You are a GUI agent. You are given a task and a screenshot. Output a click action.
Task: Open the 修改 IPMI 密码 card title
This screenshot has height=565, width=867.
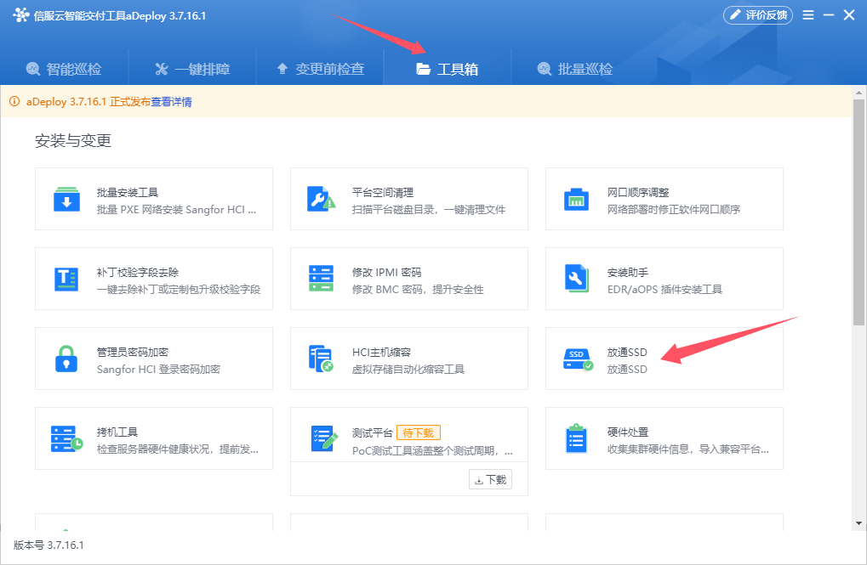pyautogui.click(x=386, y=272)
